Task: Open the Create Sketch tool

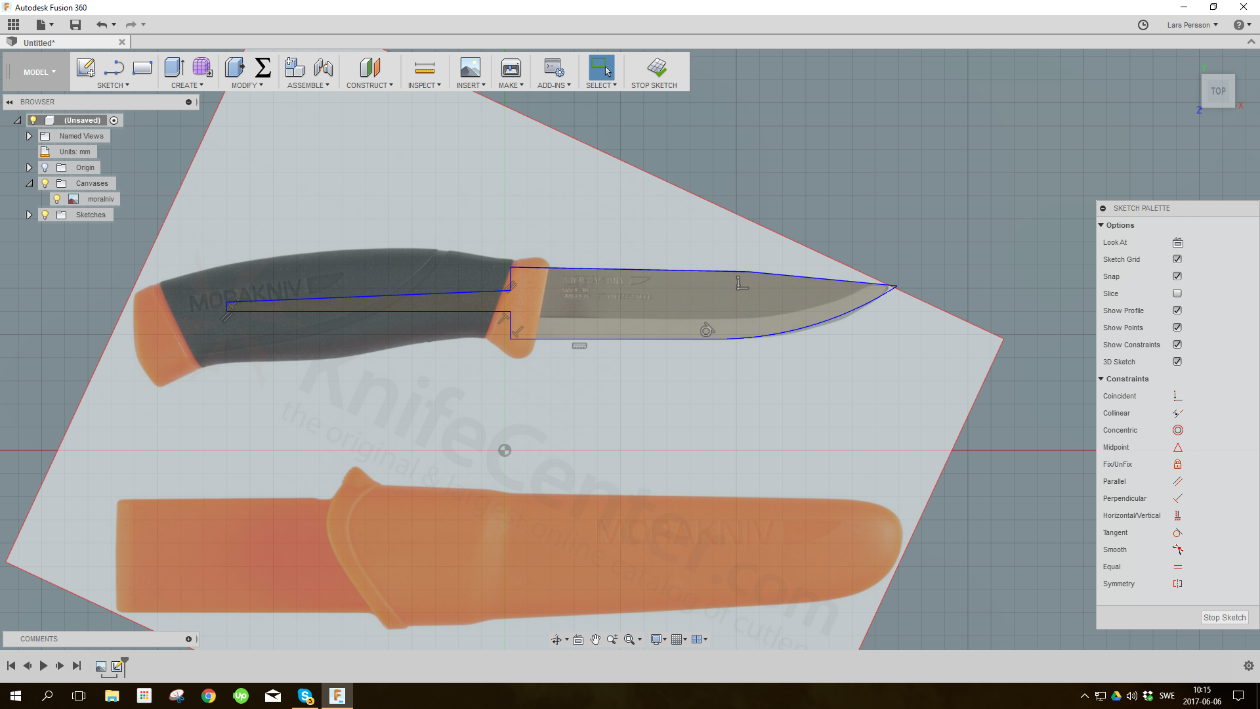Action: tap(85, 67)
